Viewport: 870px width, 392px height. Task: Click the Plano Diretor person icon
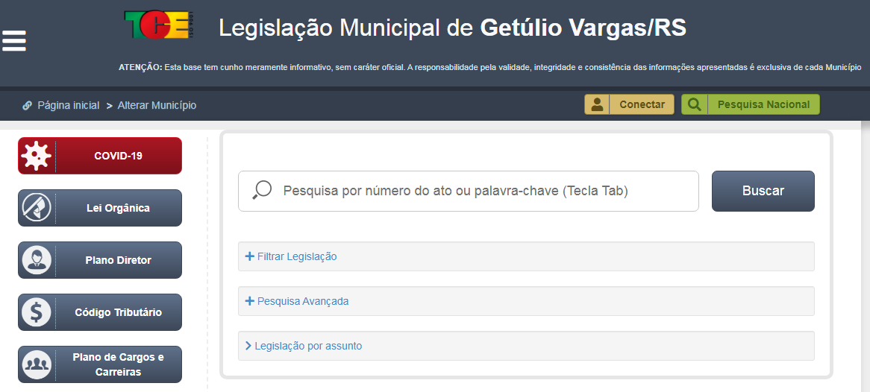36,260
